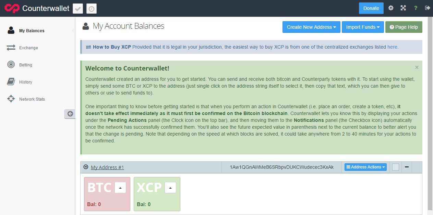Click the Page Help button
The width and height of the screenshot is (433, 215).
coord(404,27)
